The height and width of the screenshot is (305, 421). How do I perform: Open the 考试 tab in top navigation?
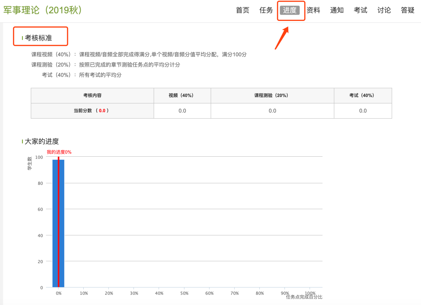tap(360, 10)
